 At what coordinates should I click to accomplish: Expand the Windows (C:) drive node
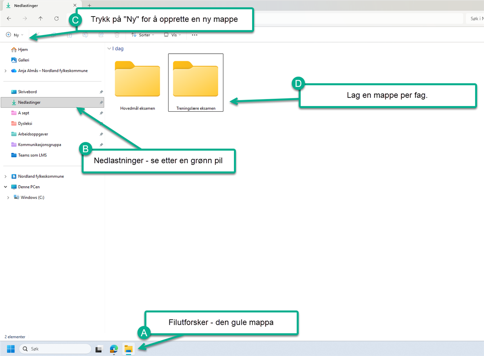tap(8, 198)
